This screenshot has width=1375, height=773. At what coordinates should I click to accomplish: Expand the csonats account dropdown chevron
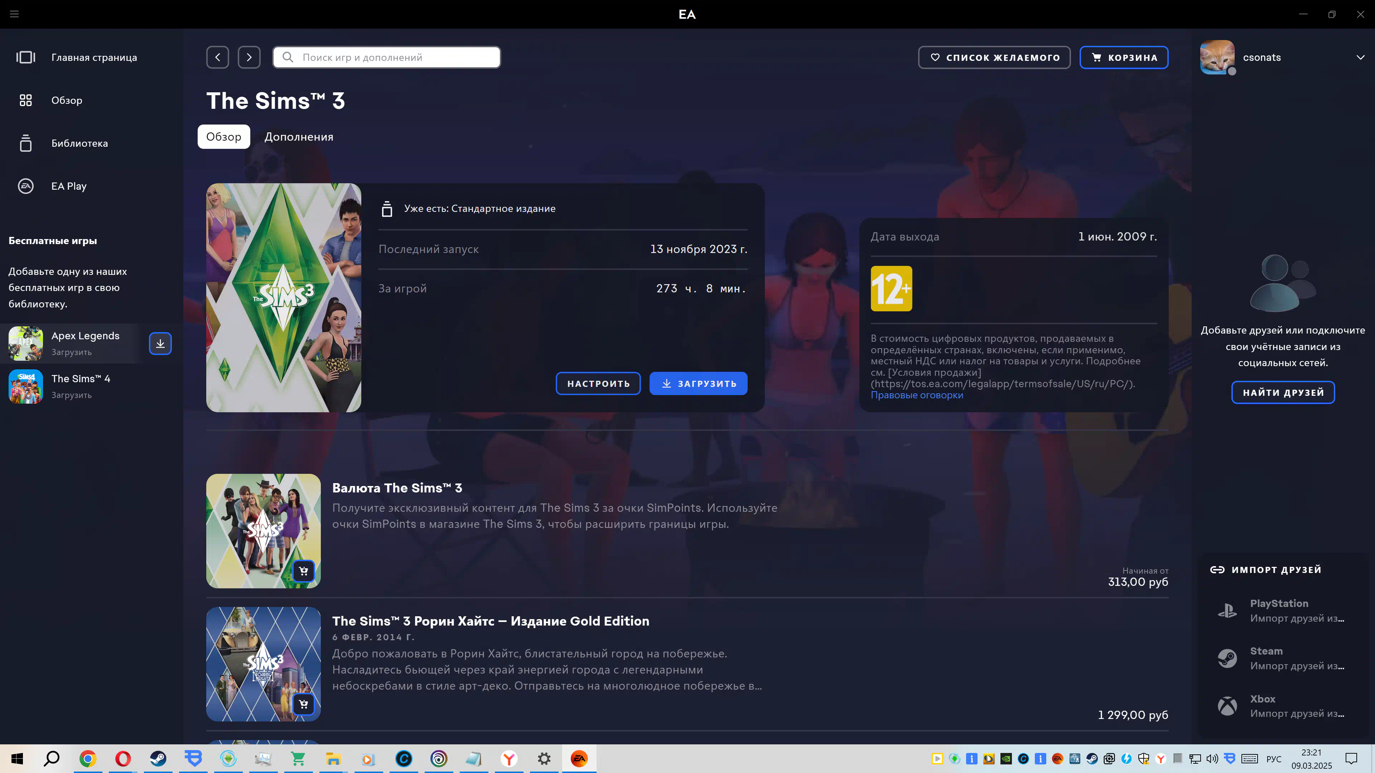click(1361, 57)
